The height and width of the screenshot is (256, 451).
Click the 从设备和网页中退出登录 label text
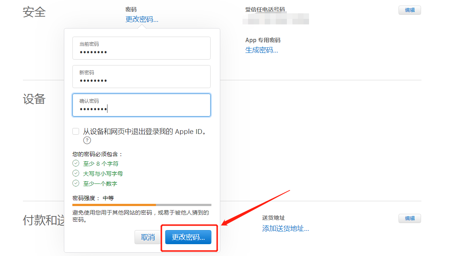tap(144, 131)
